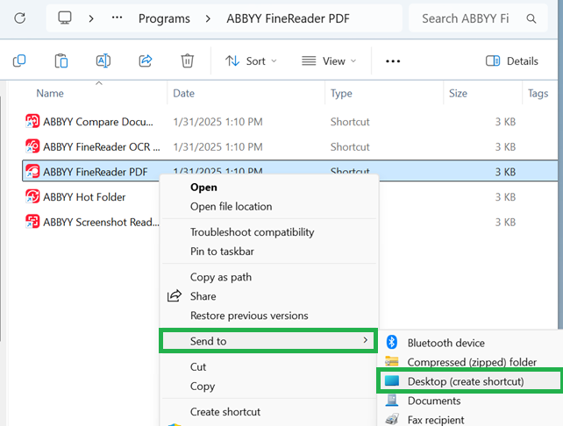Click the Copy icon in toolbar
The image size is (563, 426).
tap(19, 60)
